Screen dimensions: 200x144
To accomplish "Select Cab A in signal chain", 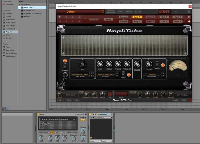I will pos(164,17).
